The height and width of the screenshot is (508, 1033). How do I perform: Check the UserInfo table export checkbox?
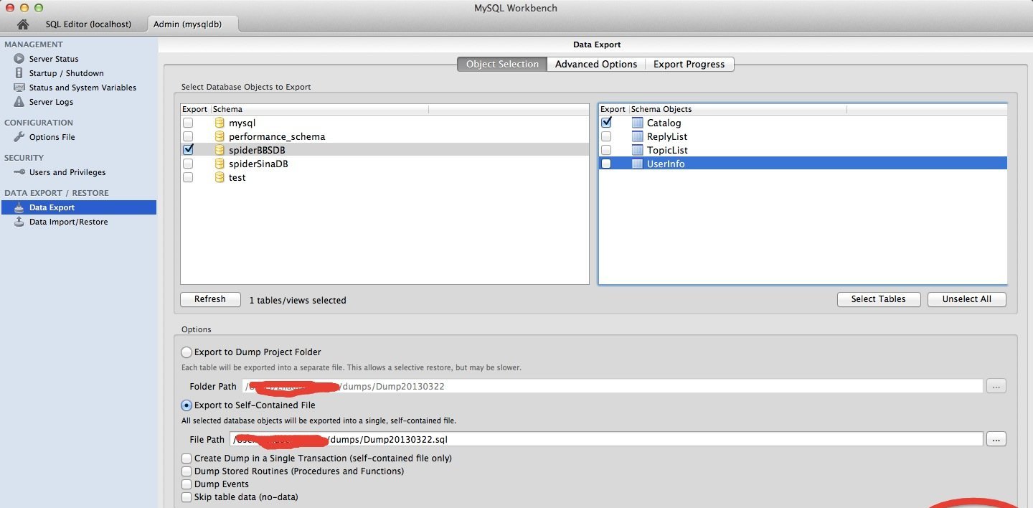(606, 164)
